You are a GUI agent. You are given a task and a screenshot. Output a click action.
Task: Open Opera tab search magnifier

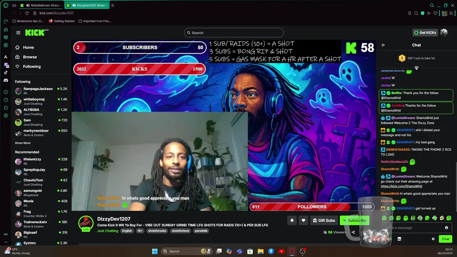(432, 5)
